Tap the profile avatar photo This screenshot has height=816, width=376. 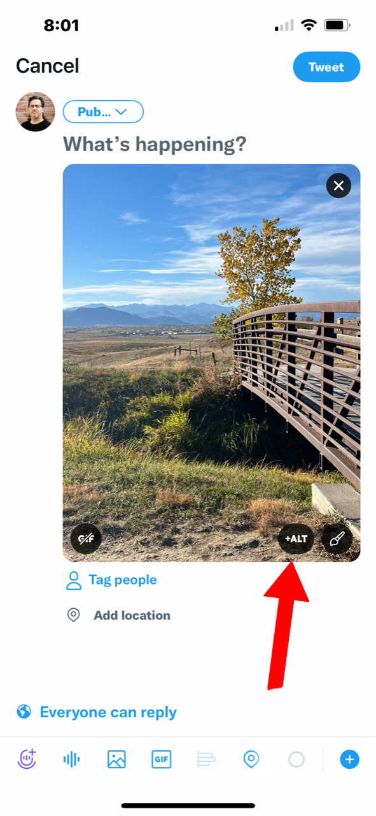click(x=35, y=112)
